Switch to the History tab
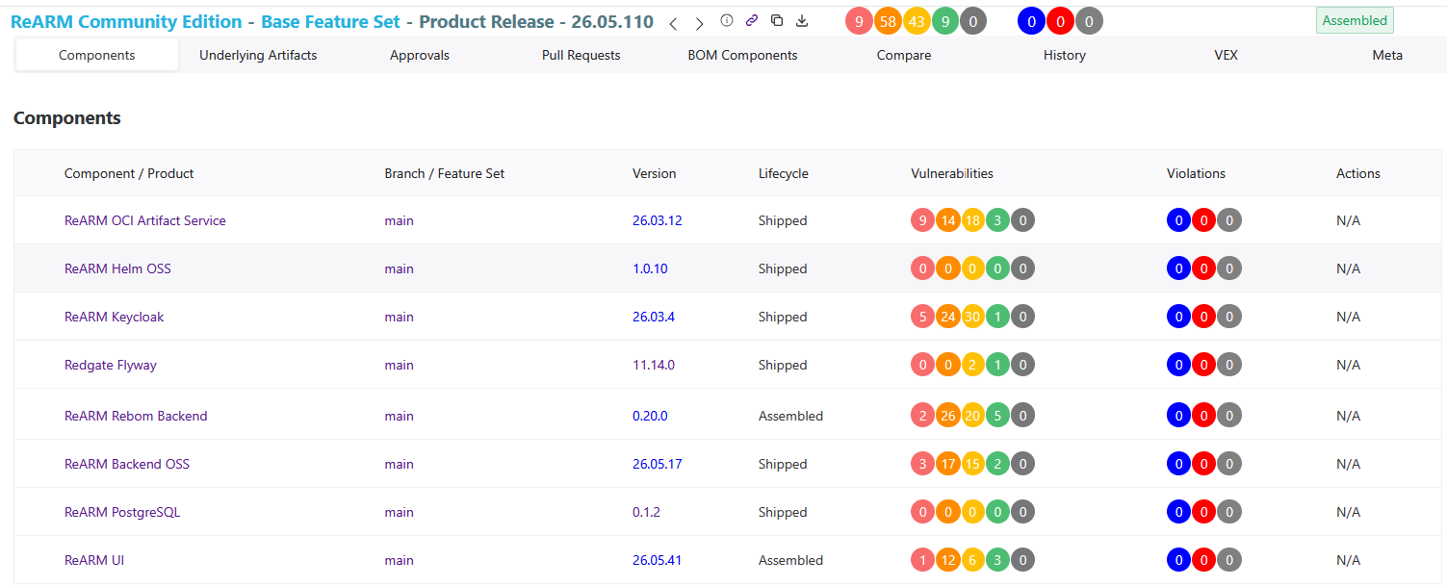1447x587 pixels. (1065, 55)
